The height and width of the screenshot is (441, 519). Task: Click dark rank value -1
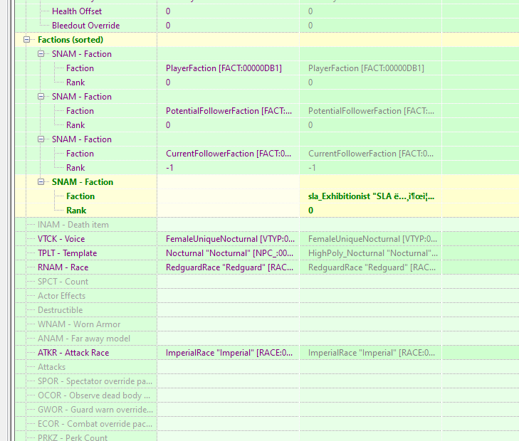[169, 168]
